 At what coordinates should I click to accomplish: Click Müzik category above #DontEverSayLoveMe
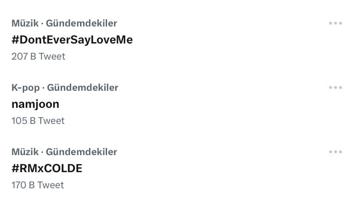(25, 23)
